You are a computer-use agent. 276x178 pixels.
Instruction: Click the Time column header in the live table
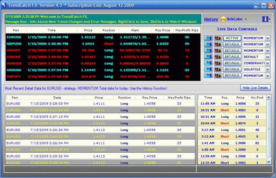pos(51,30)
